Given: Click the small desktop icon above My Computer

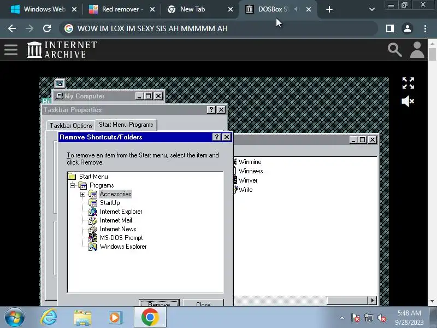Looking at the screenshot, I should [x=60, y=84].
